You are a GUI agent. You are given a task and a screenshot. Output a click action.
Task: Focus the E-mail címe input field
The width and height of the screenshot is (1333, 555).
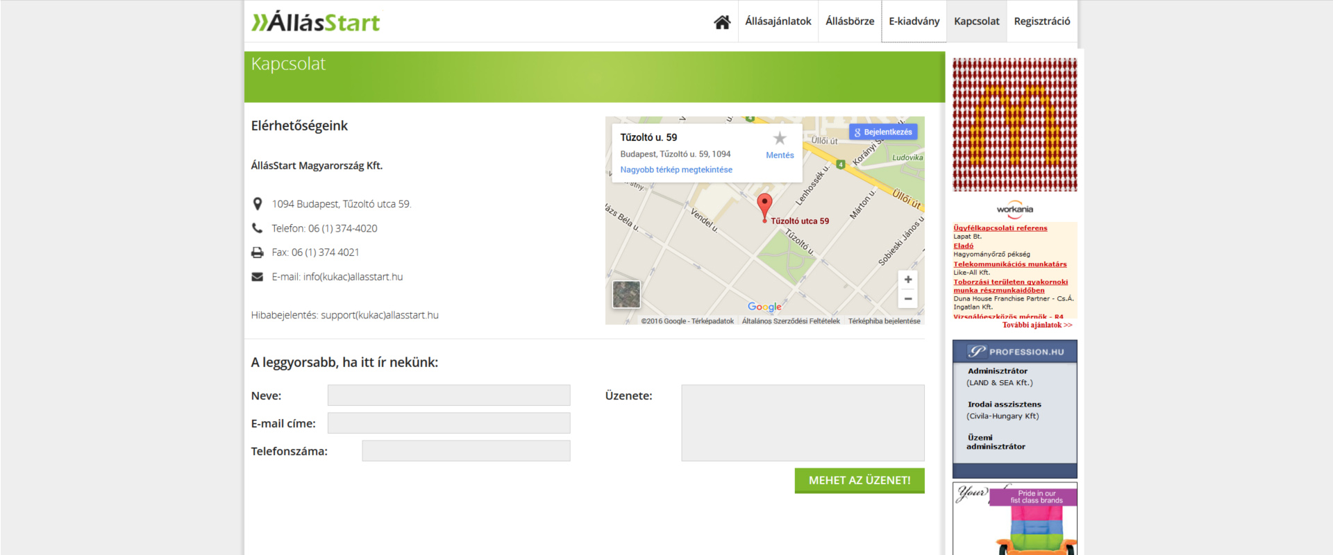pos(448,423)
